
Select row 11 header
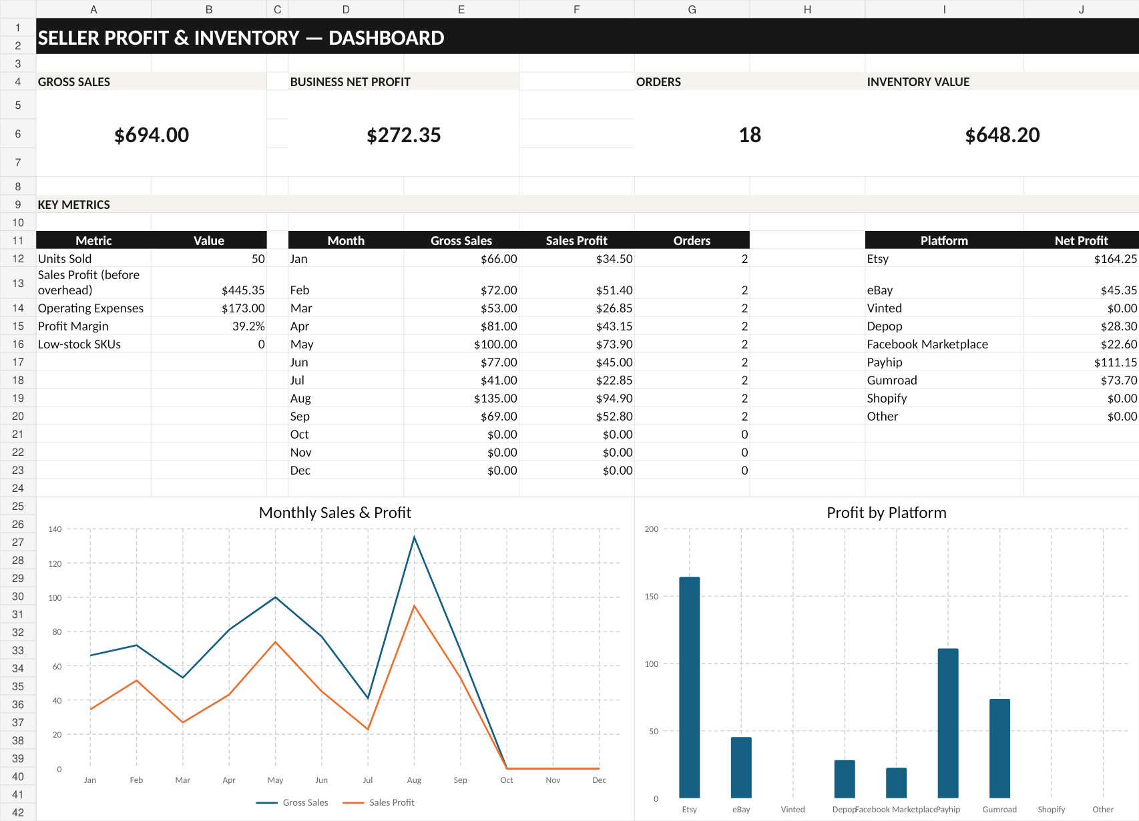(18, 240)
